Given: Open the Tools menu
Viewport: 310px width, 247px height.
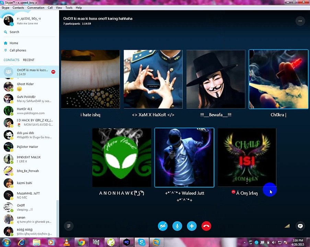Looking at the screenshot, I should [69, 8].
